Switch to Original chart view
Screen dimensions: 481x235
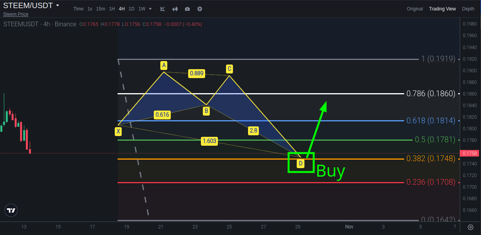pyautogui.click(x=415, y=9)
